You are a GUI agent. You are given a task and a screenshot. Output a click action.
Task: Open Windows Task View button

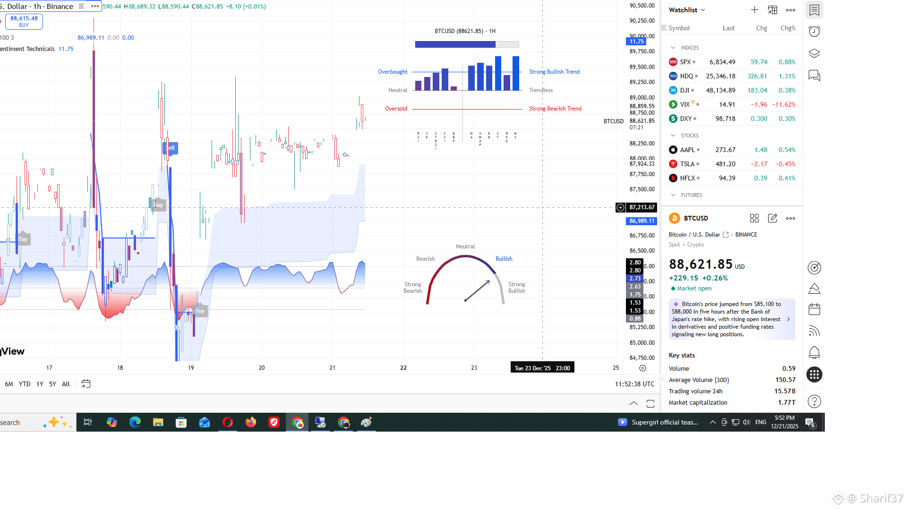[x=88, y=422]
